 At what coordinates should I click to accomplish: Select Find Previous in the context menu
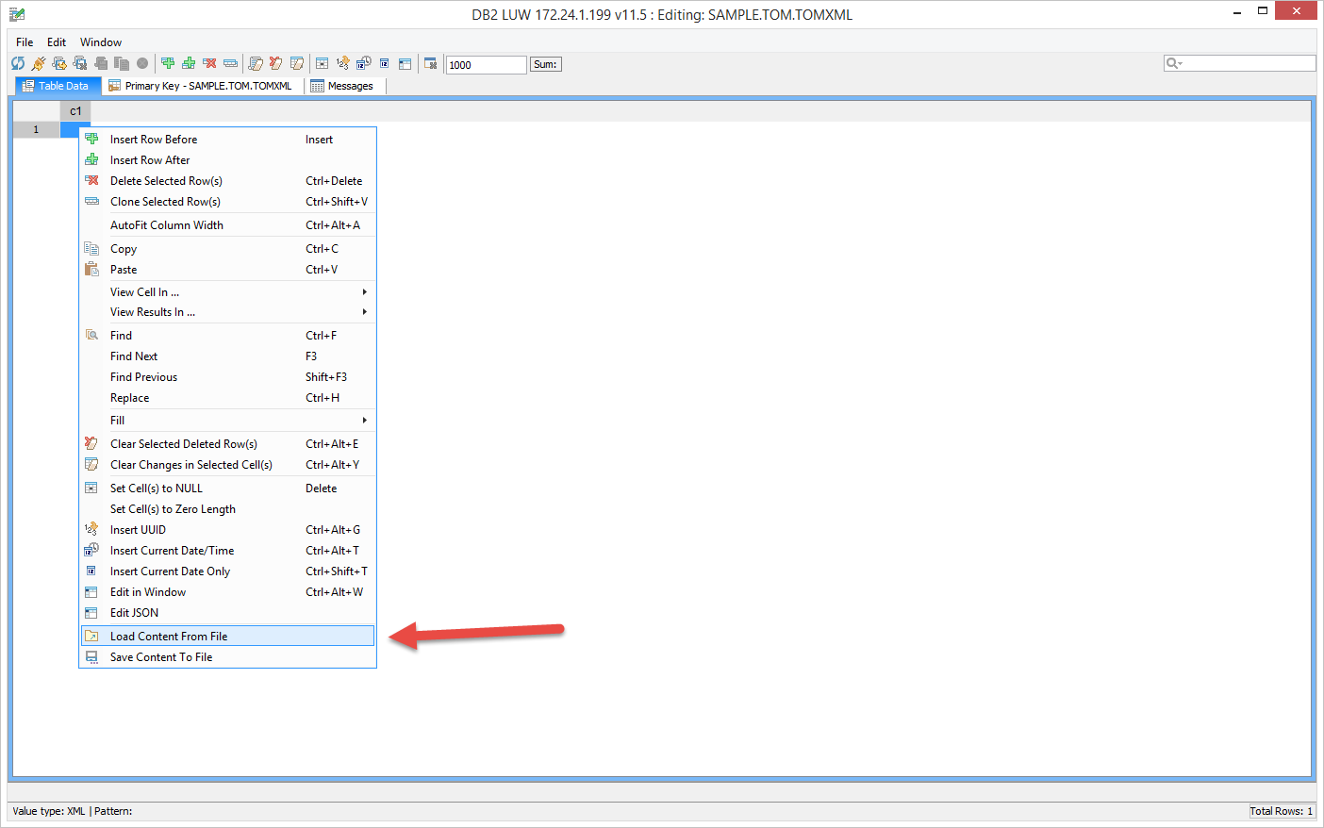pos(228,377)
